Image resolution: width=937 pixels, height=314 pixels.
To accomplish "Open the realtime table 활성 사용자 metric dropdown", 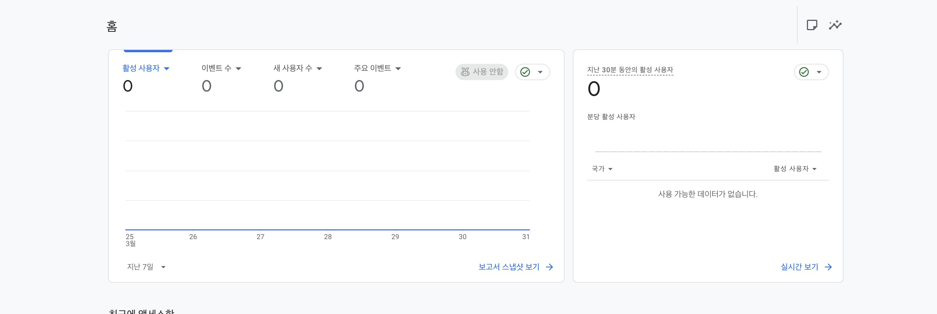I will point(795,169).
